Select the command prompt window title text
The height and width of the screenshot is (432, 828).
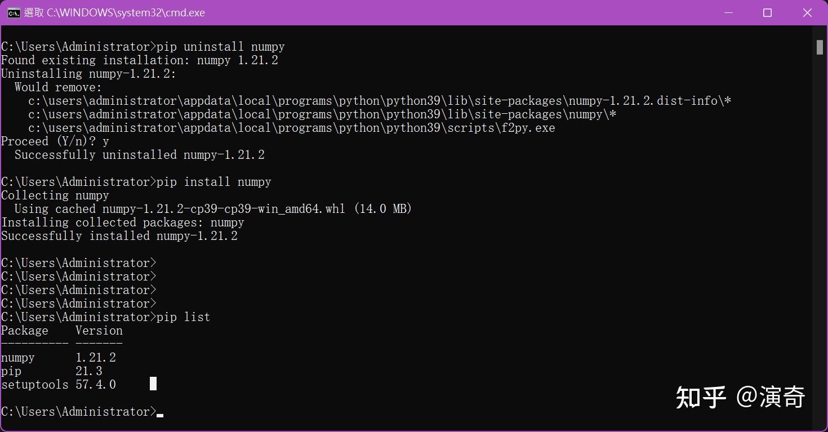click(x=113, y=12)
